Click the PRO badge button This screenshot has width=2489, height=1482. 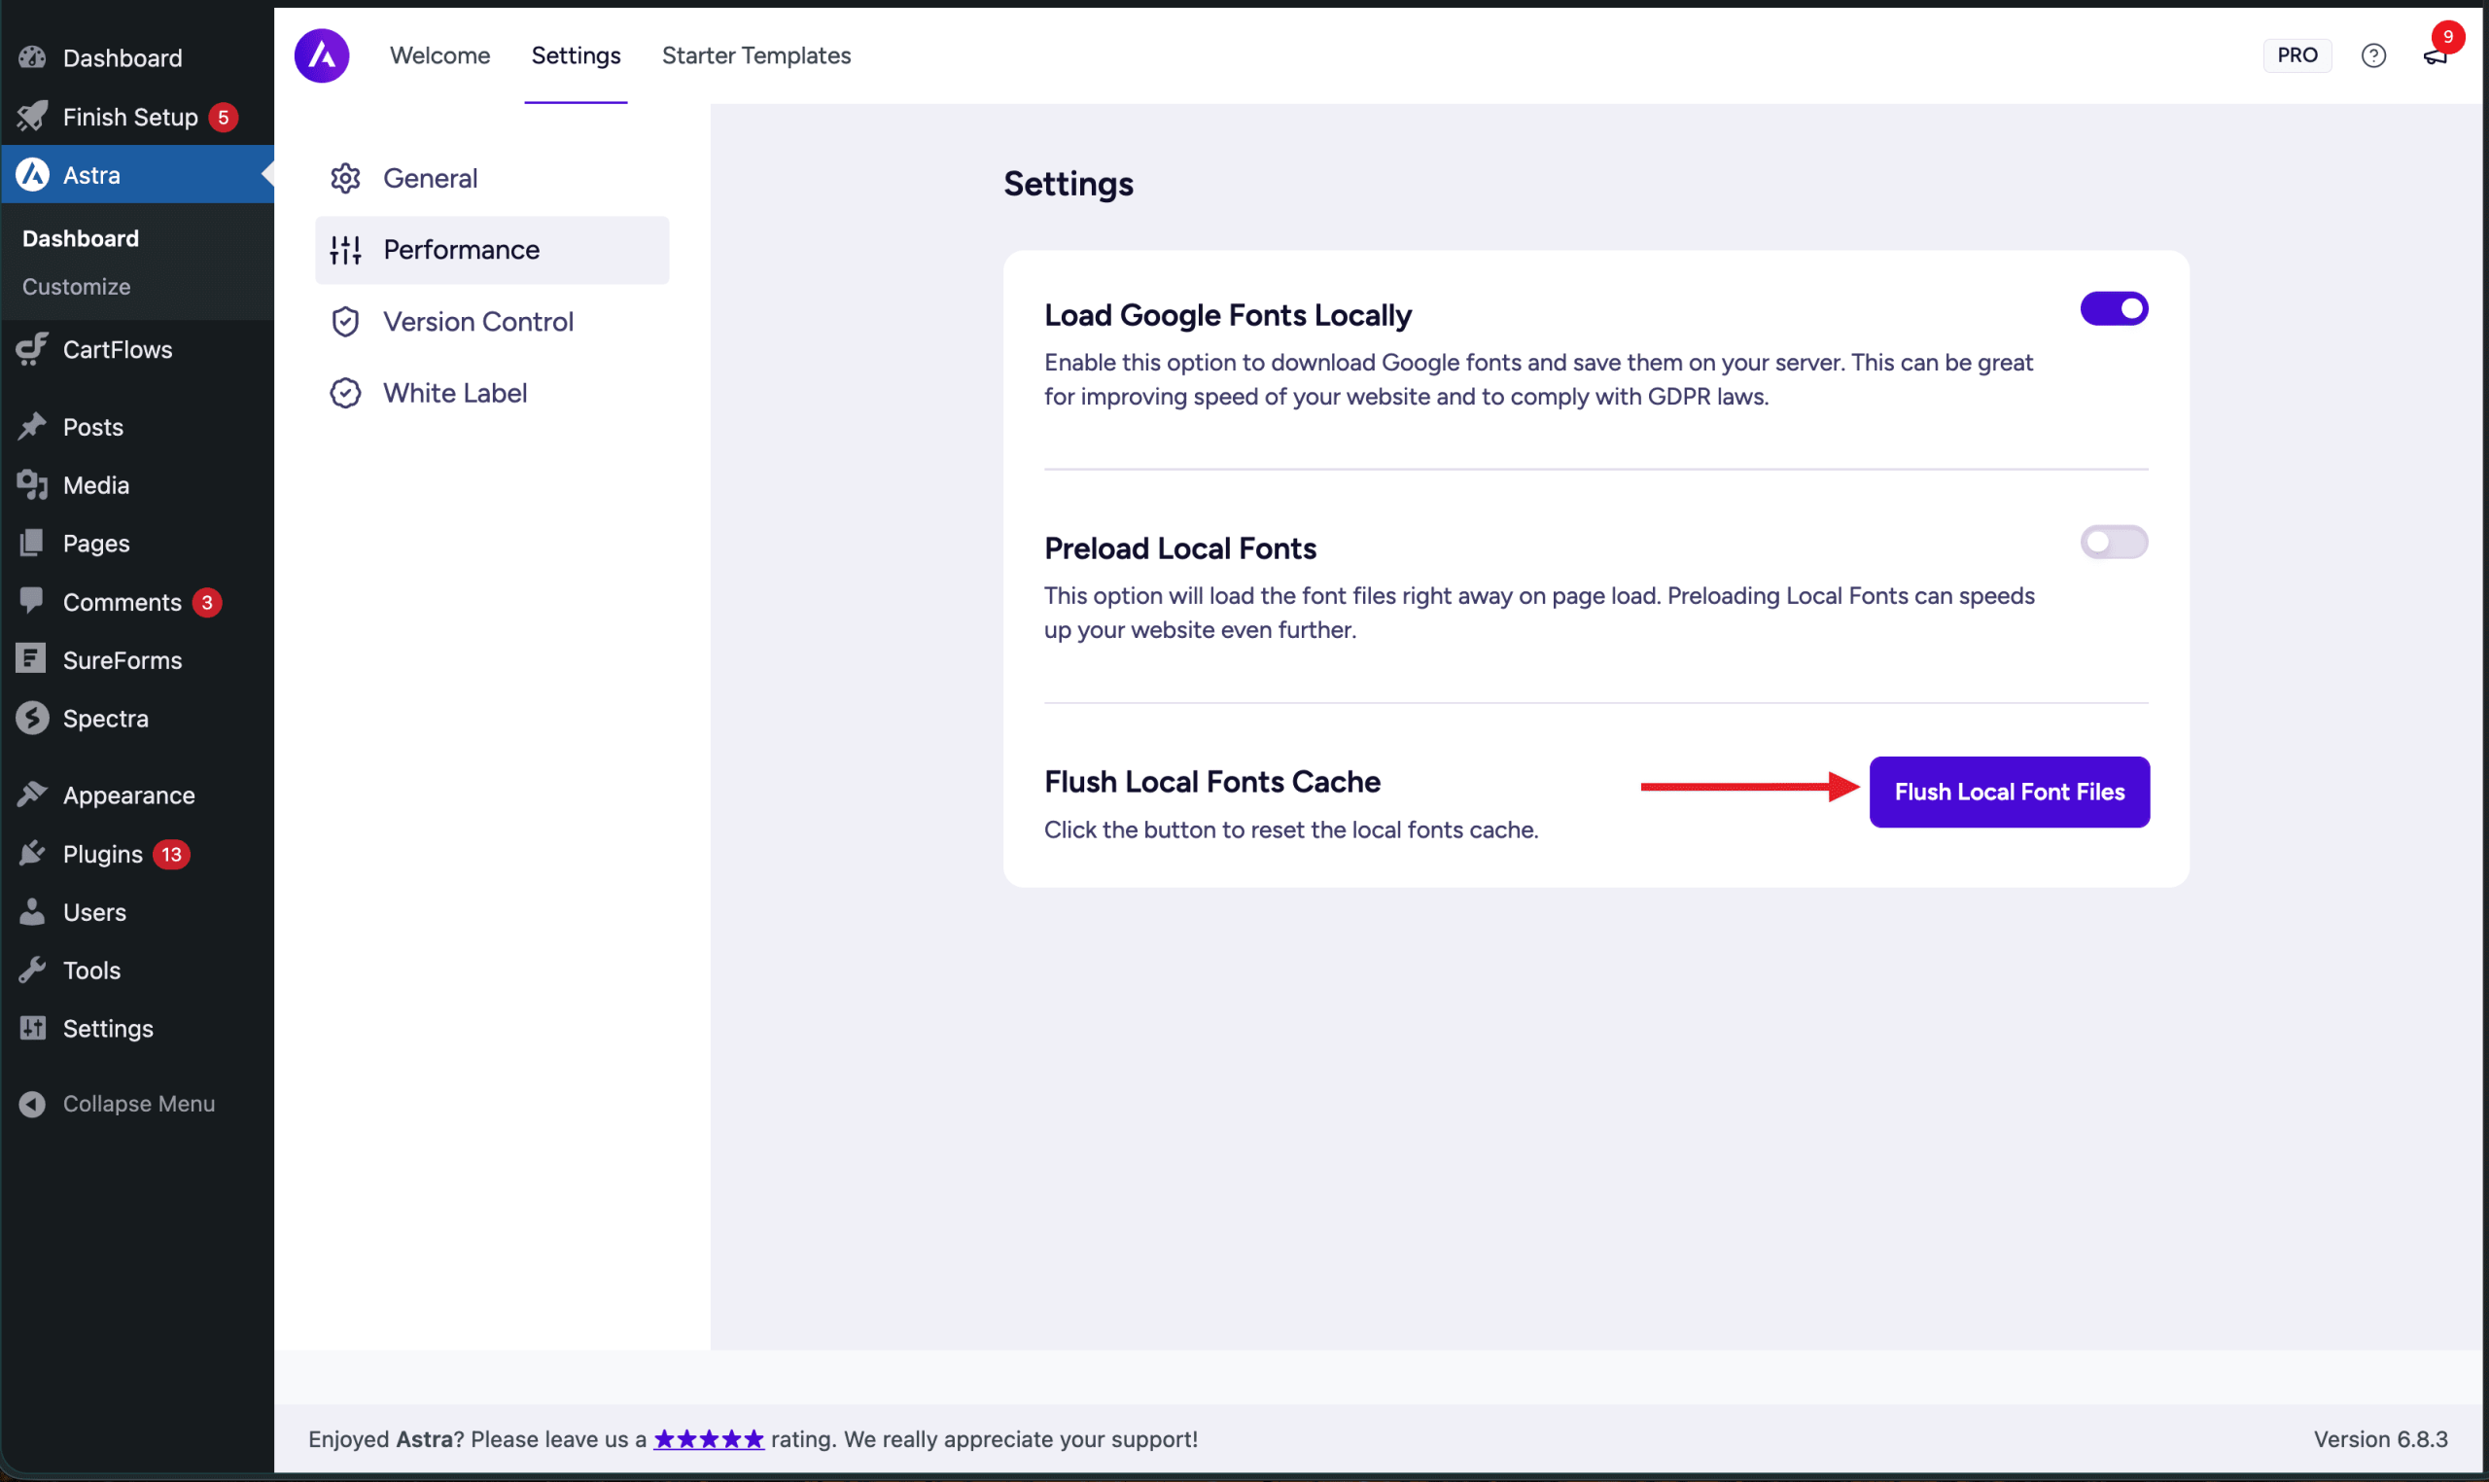[x=2296, y=56]
